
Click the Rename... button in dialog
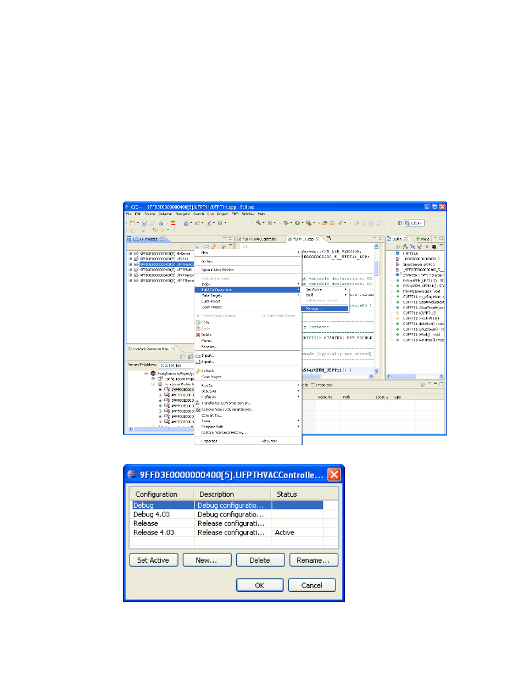(x=313, y=560)
